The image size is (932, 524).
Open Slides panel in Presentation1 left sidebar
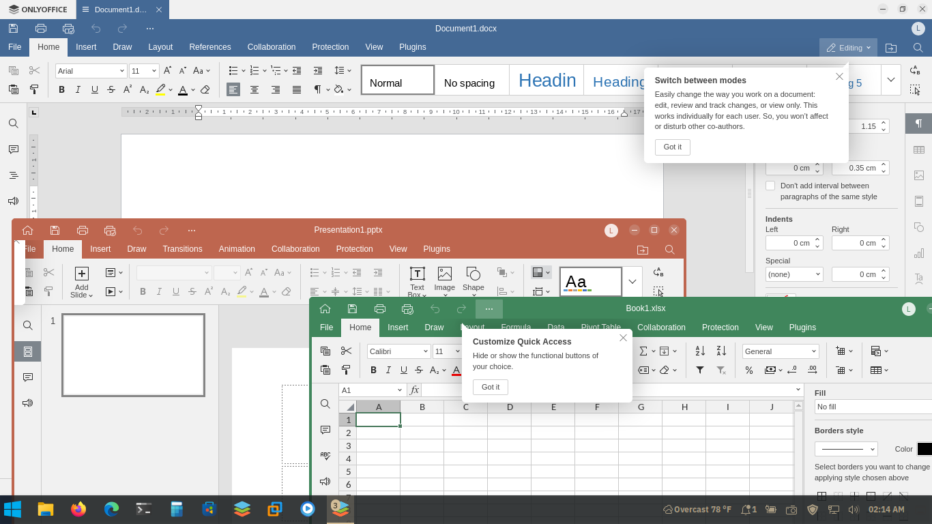tap(28, 351)
